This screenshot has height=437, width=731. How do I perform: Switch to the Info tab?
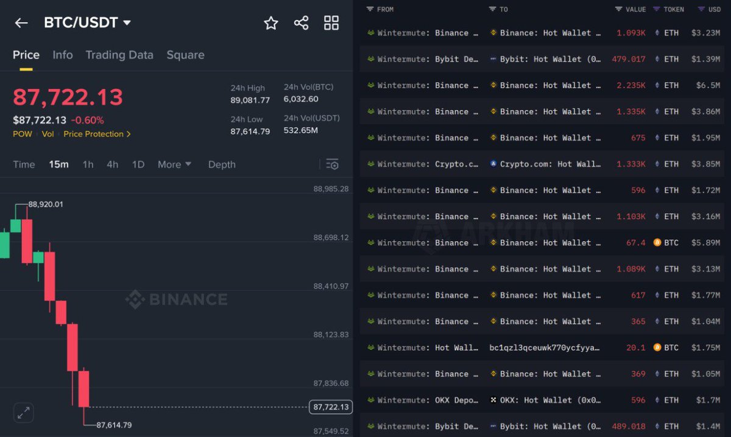tap(63, 55)
